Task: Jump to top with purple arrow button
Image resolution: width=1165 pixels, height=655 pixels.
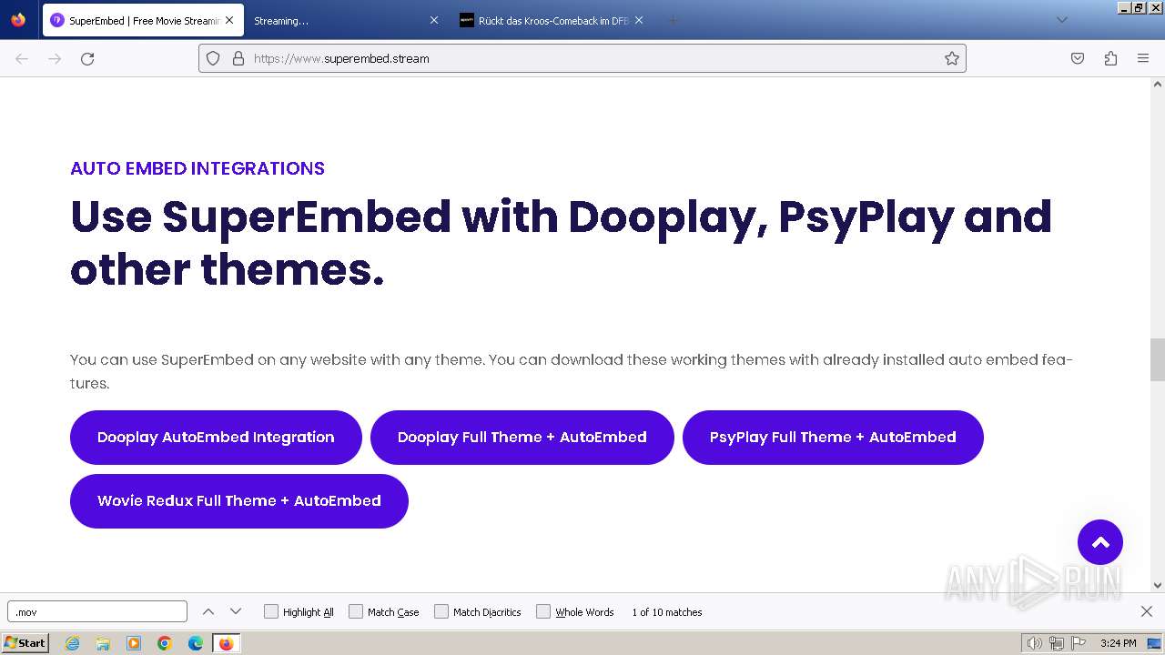Action: point(1100,542)
